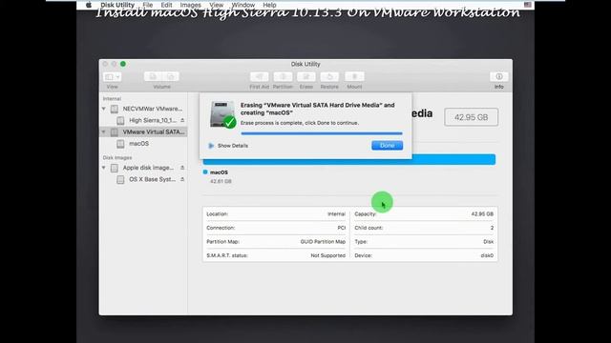Click the First Aid toolbar icon
The image size is (611, 343).
click(259, 76)
